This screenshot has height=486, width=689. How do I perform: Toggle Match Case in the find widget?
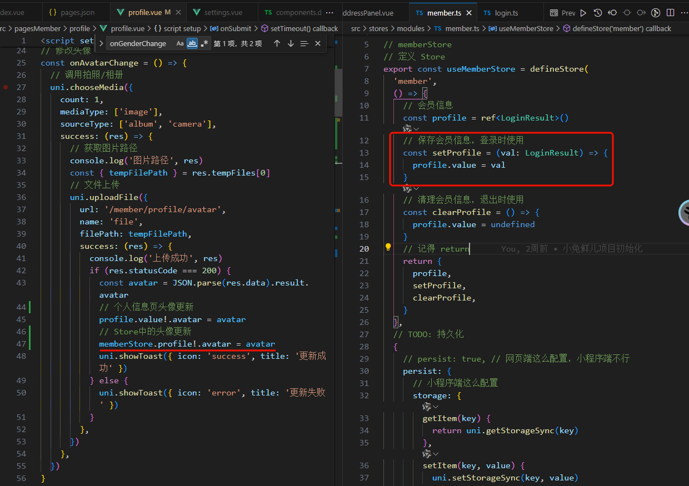click(x=180, y=43)
